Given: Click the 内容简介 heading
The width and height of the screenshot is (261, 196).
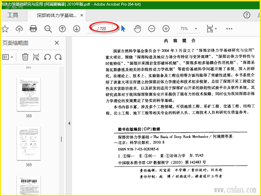Looking at the screenshot, I should point(180,41).
